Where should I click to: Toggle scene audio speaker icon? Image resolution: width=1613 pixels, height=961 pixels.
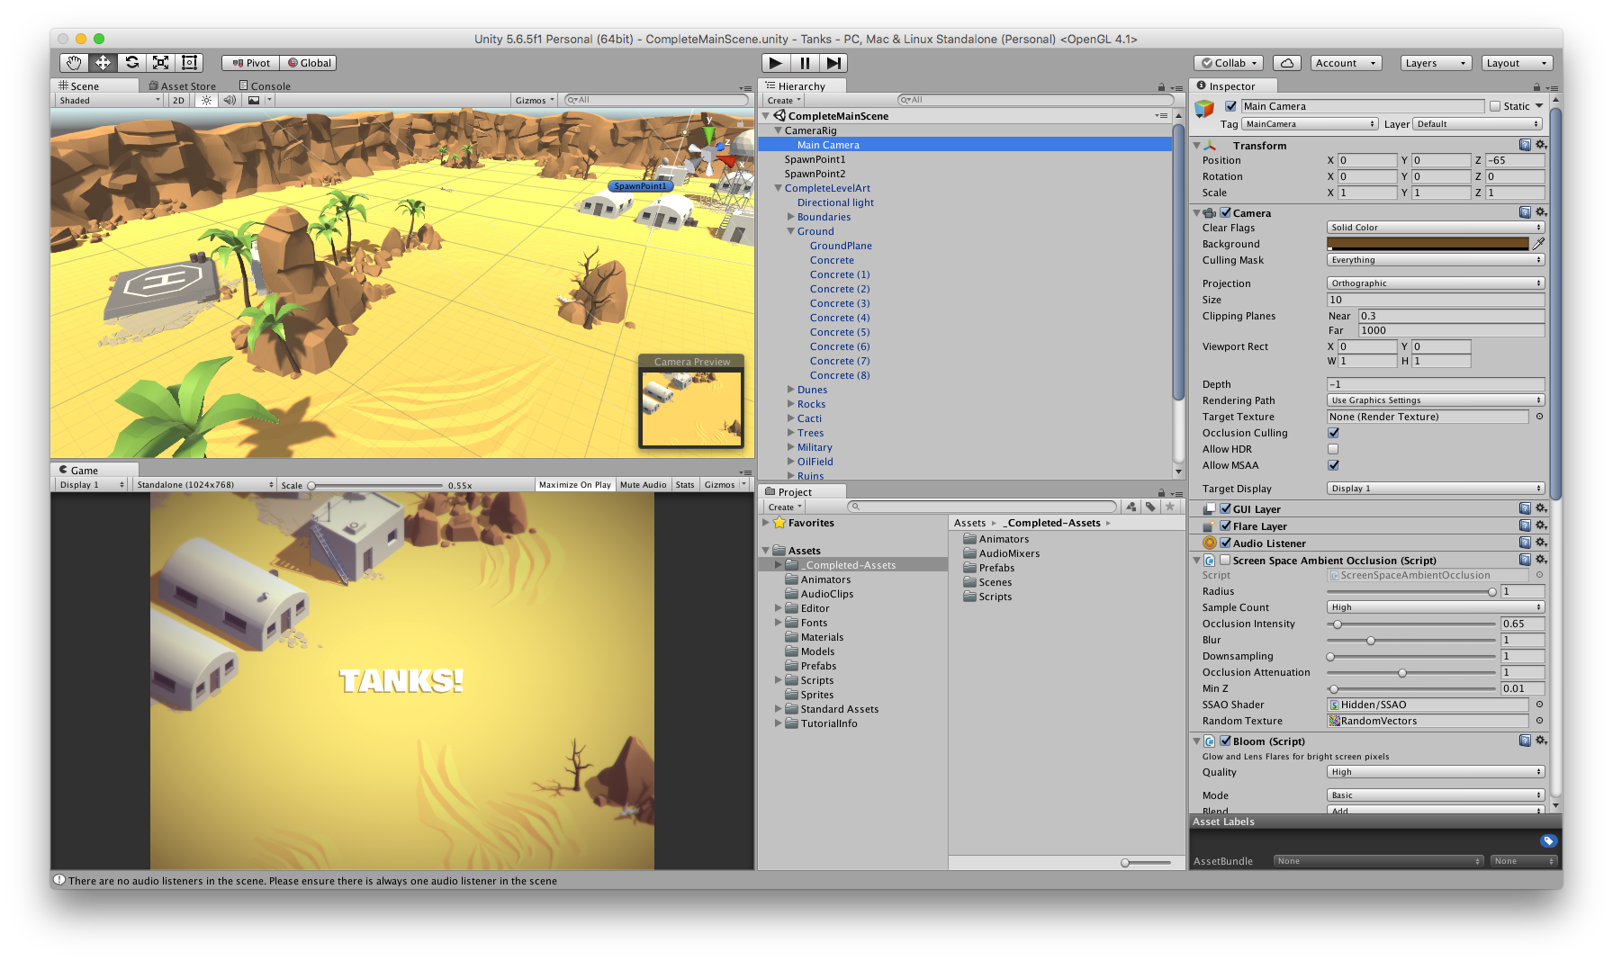(230, 100)
